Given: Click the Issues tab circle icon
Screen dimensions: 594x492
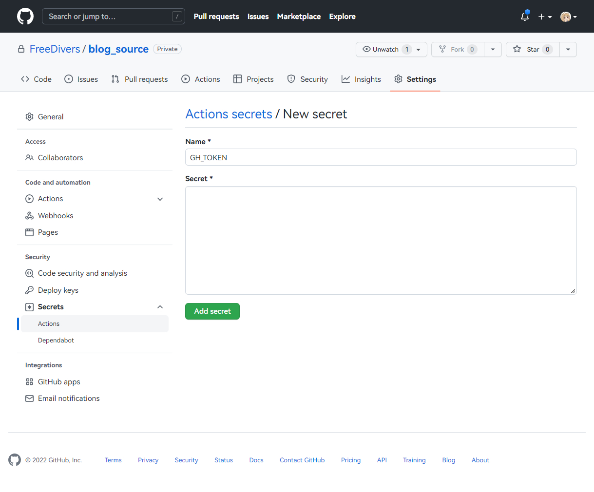Looking at the screenshot, I should click(x=69, y=79).
